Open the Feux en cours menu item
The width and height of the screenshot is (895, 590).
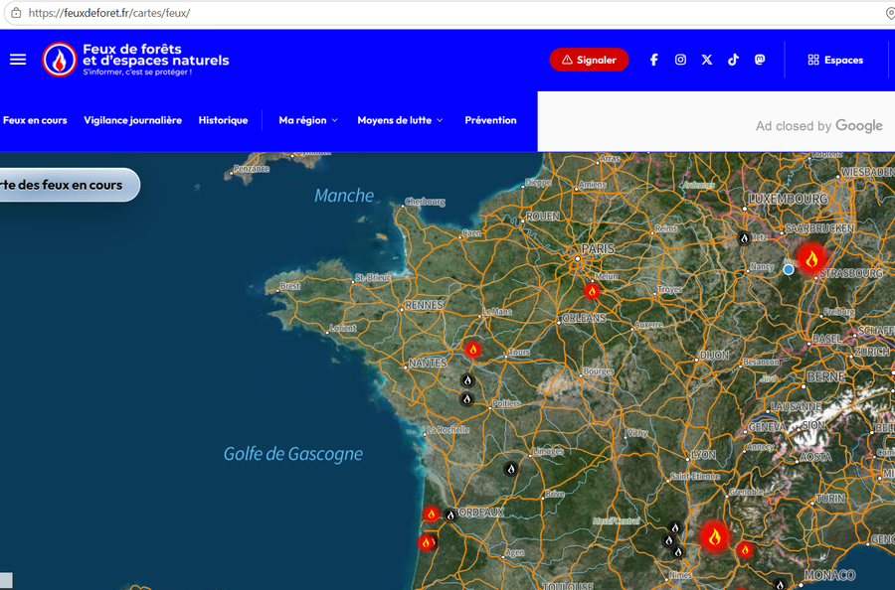[35, 120]
